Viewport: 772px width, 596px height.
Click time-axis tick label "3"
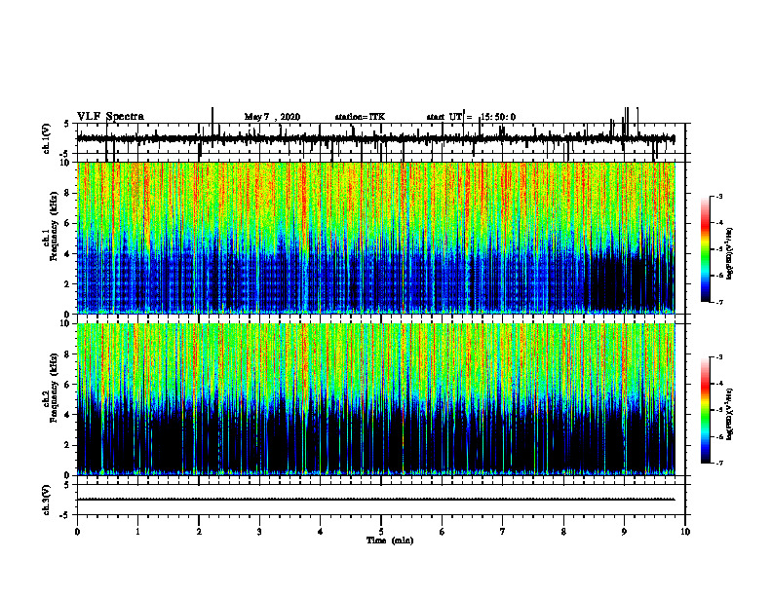pos(259,532)
